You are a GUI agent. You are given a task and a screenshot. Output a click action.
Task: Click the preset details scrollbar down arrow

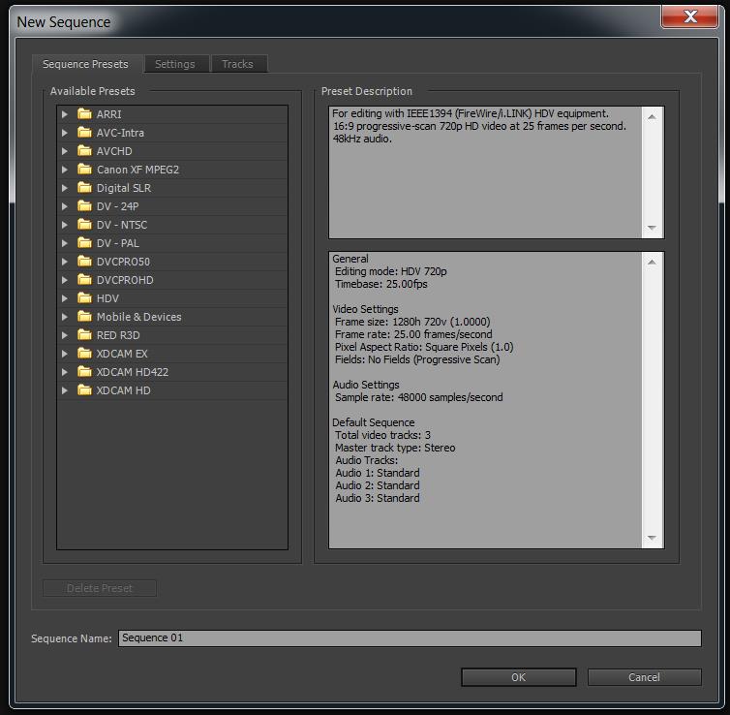652,538
